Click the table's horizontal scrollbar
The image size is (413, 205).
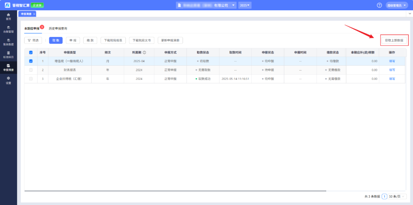click(175, 190)
